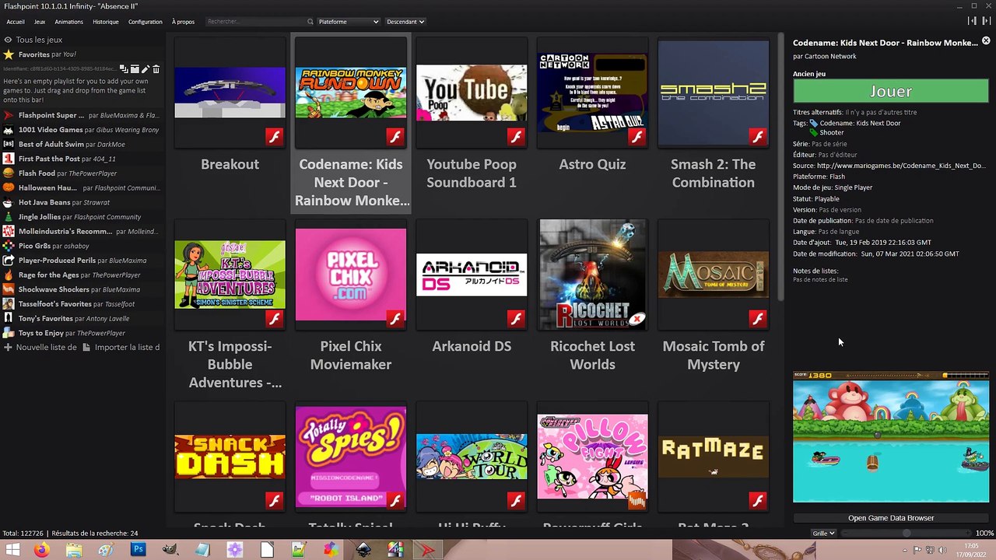This screenshot has height=560, width=996.
Task: Click the blue tag icon for Codename: Kids Next Door
Action: 814,123
